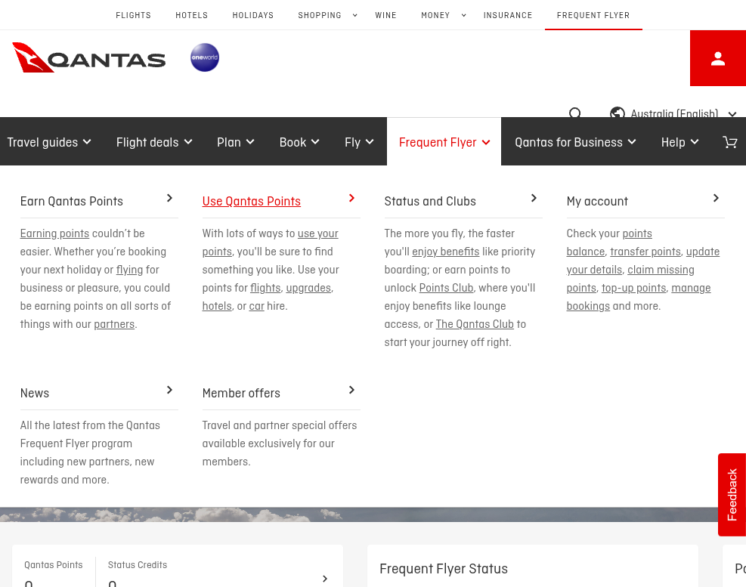The height and width of the screenshot is (587, 746).
Task: Click arrow on Qantas Points card
Action: (325, 579)
